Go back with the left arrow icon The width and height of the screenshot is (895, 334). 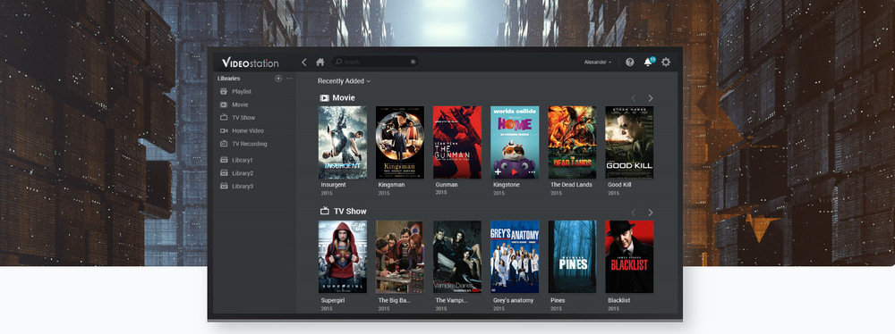pyautogui.click(x=304, y=63)
